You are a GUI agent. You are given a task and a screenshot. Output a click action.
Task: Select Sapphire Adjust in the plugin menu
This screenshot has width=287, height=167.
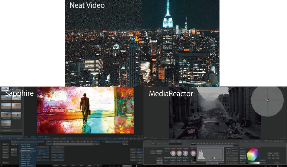pos(28,146)
